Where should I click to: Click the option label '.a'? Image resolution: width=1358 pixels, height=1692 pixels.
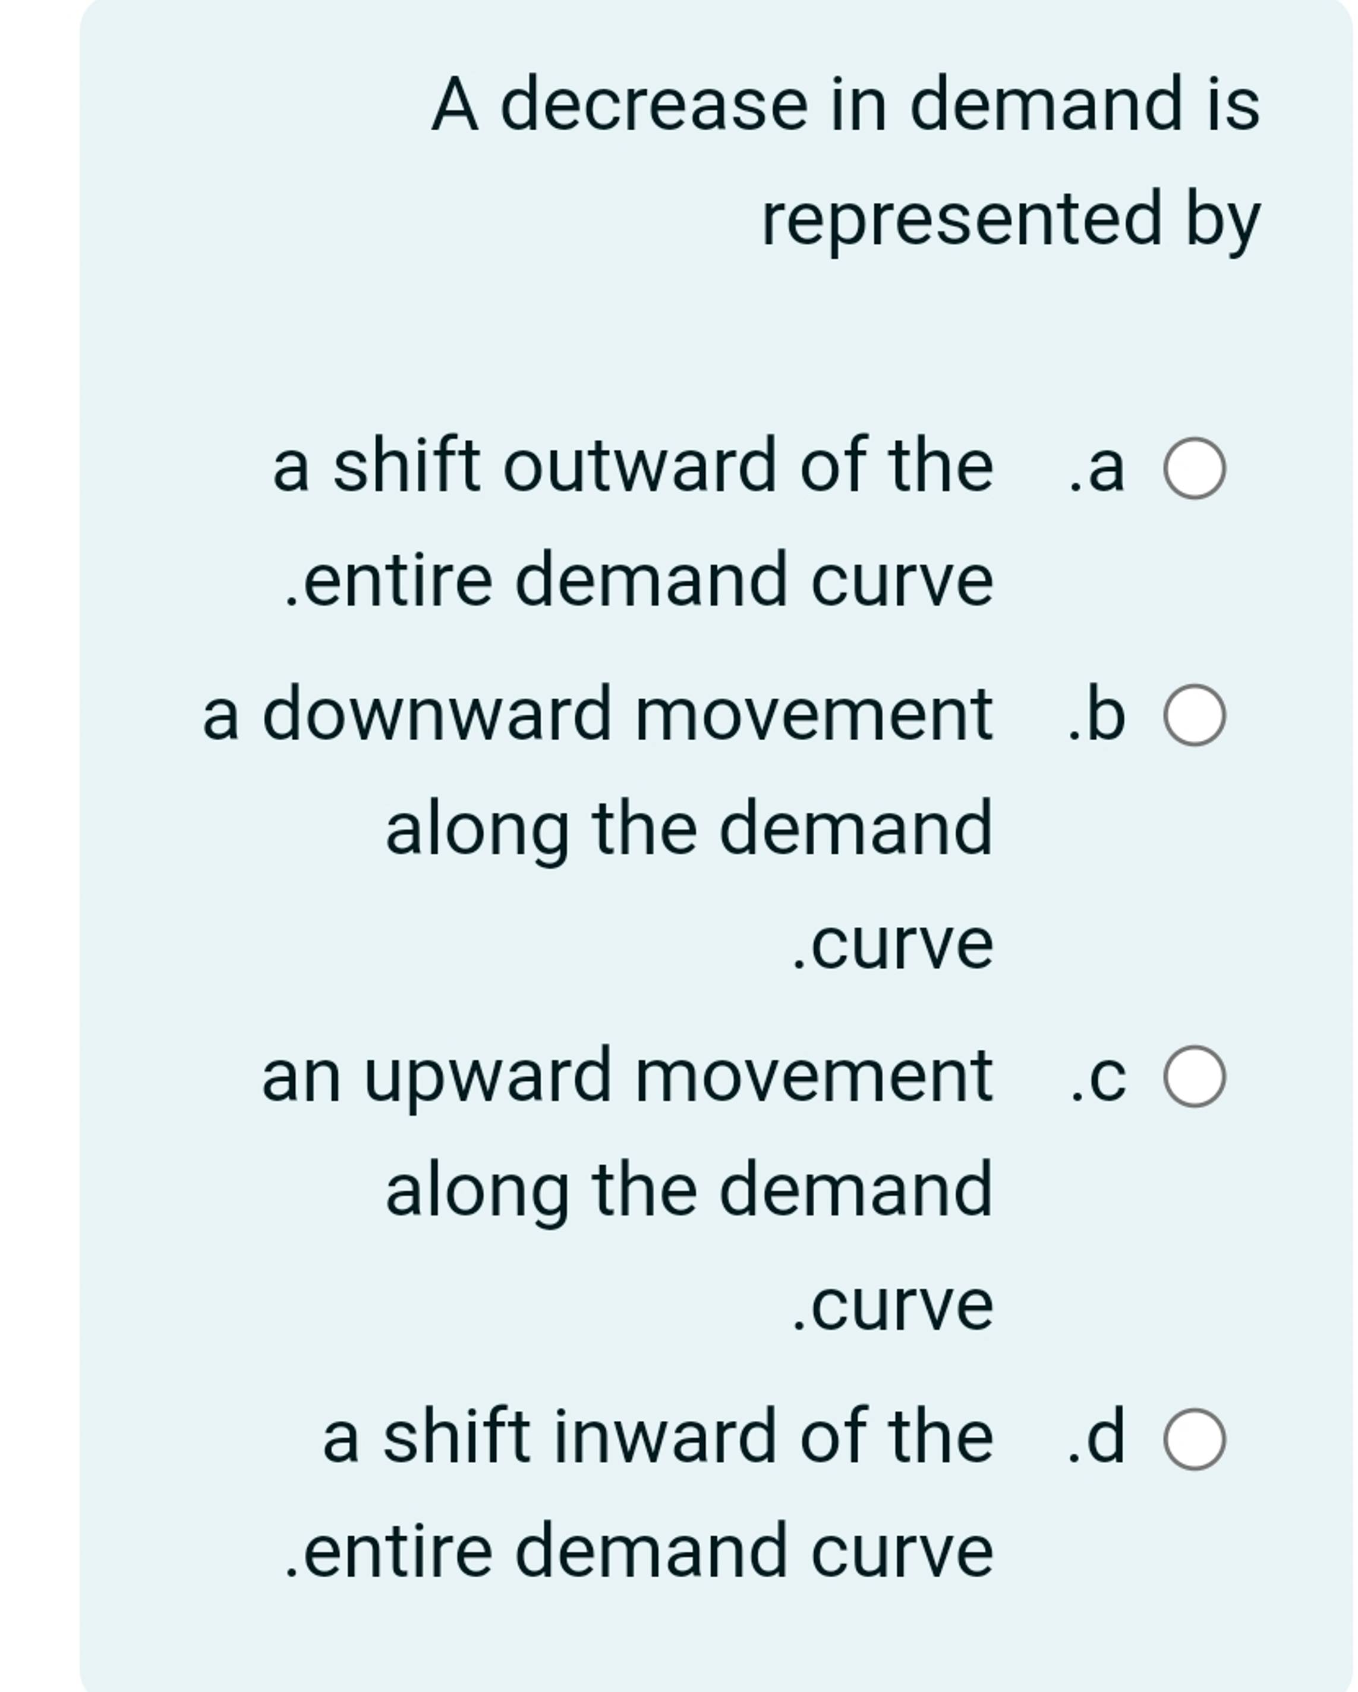pyautogui.click(x=1098, y=471)
